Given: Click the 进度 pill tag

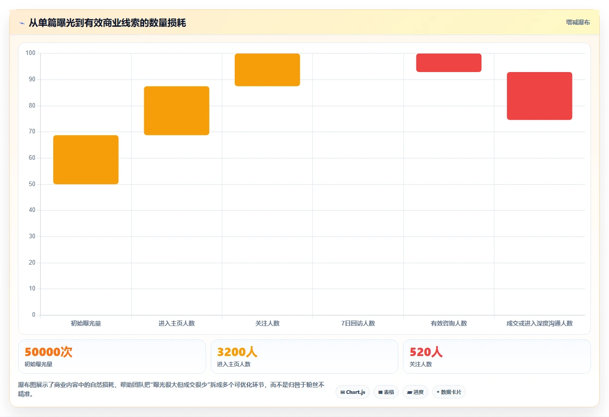Looking at the screenshot, I should [415, 392].
